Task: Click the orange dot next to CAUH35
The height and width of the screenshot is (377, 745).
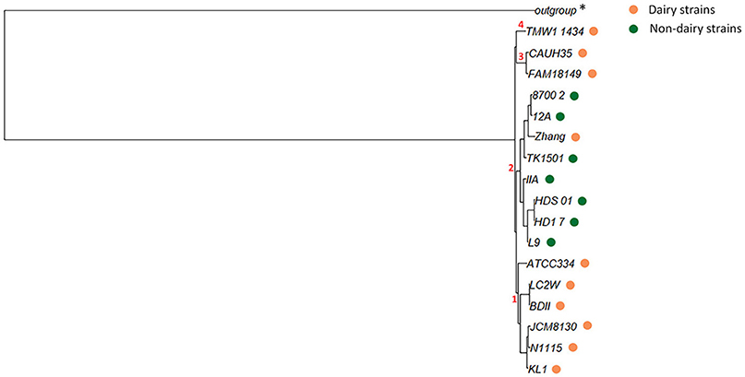Action: click(583, 53)
